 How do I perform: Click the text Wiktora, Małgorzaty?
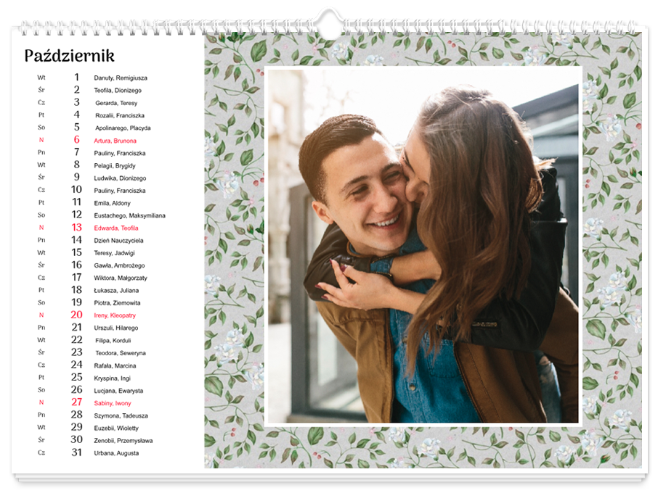point(121,278)
